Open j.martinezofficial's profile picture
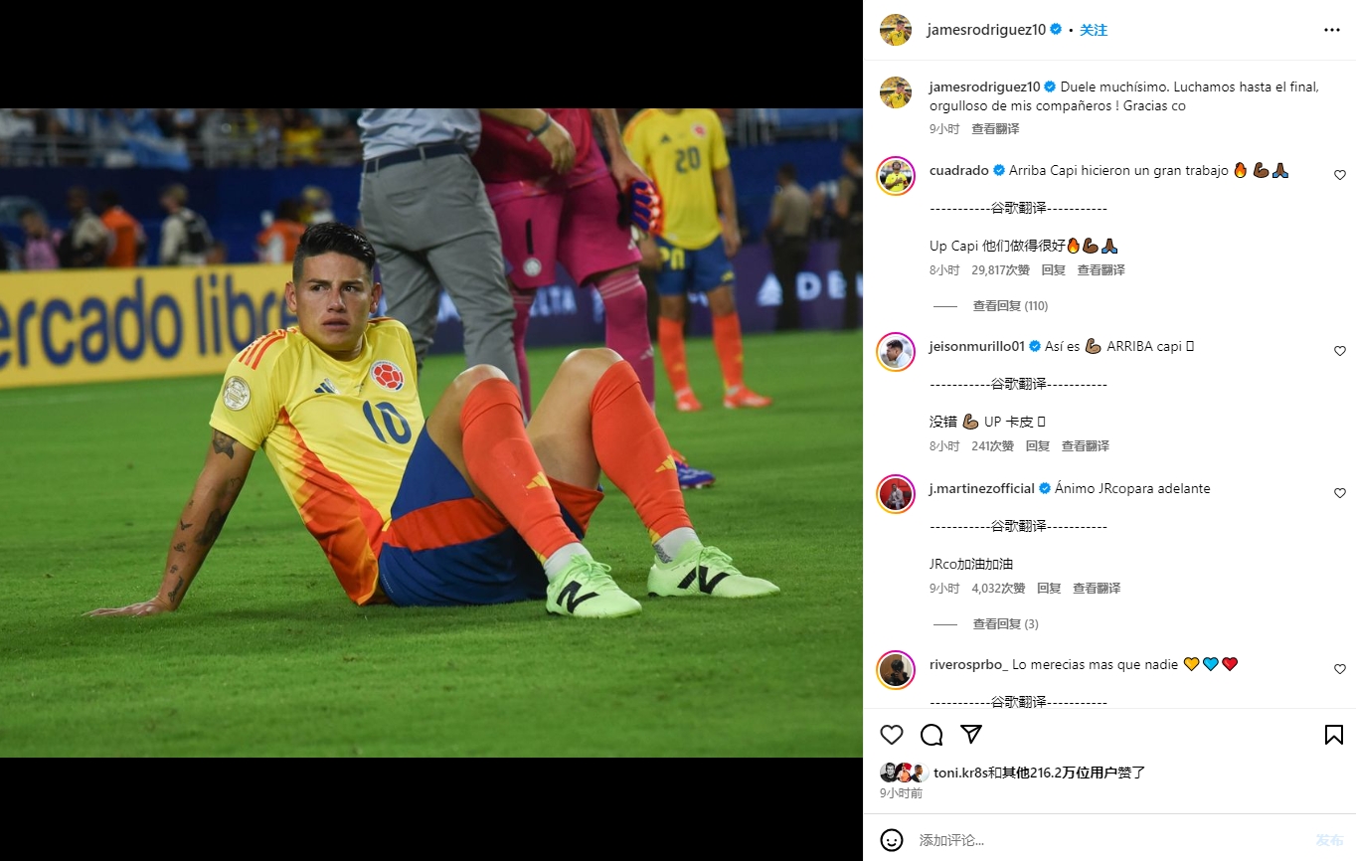 896,494
